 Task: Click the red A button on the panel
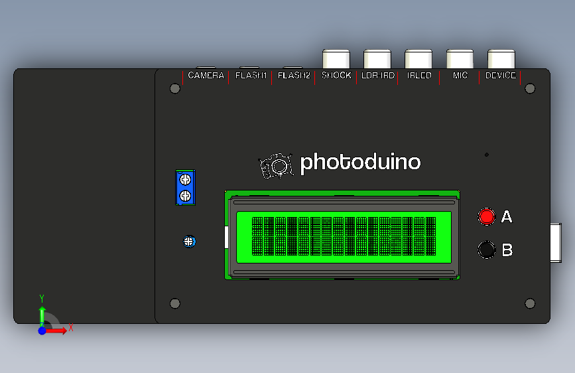[x=487, y=216]
